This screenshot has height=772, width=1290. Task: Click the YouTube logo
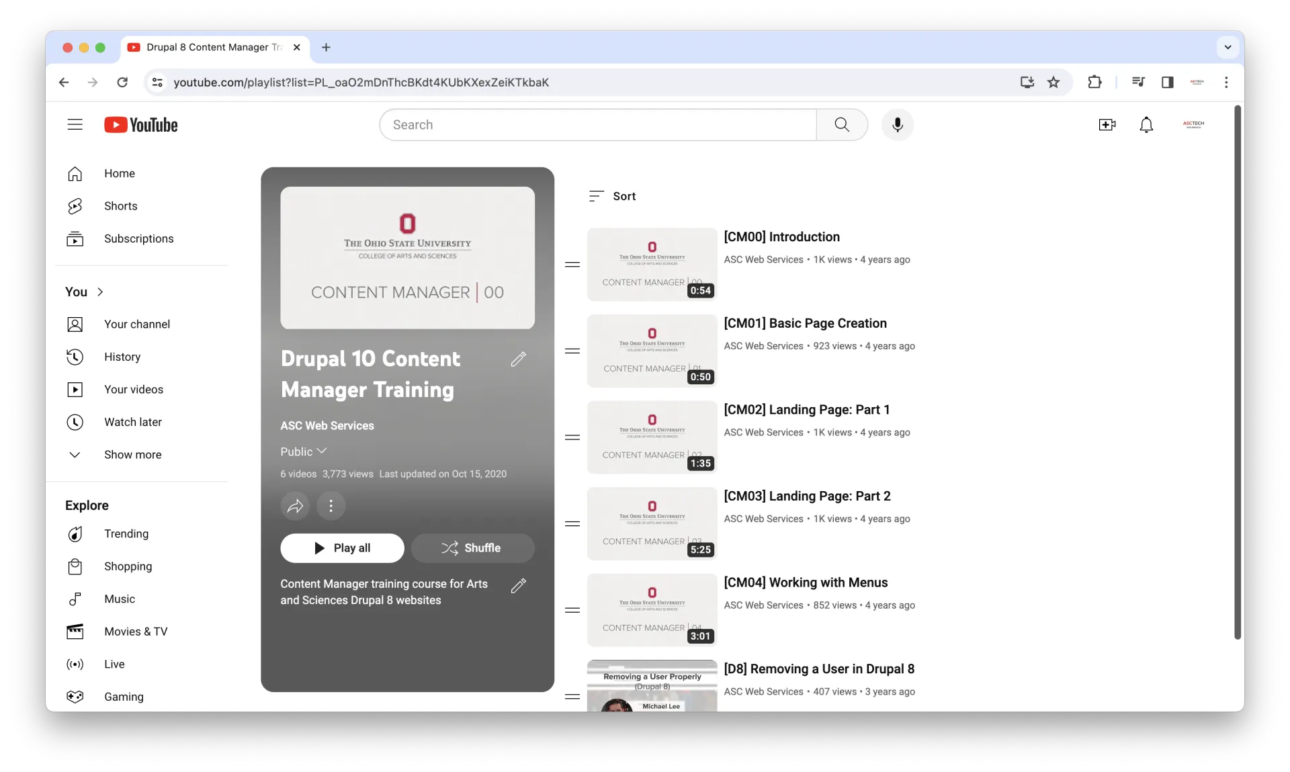coord(141,125)
